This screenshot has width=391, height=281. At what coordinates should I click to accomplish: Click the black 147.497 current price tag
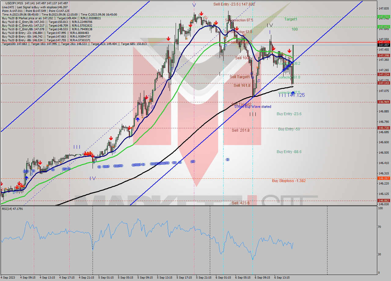384,45
